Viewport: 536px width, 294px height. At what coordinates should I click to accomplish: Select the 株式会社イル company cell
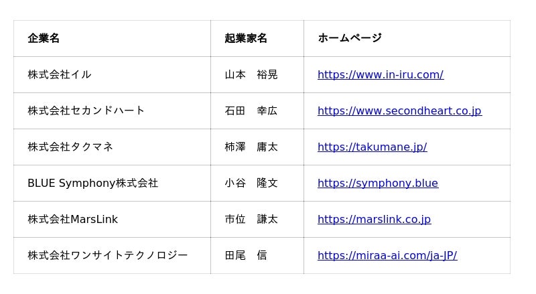pyautogui.click(x=60, y=74)
